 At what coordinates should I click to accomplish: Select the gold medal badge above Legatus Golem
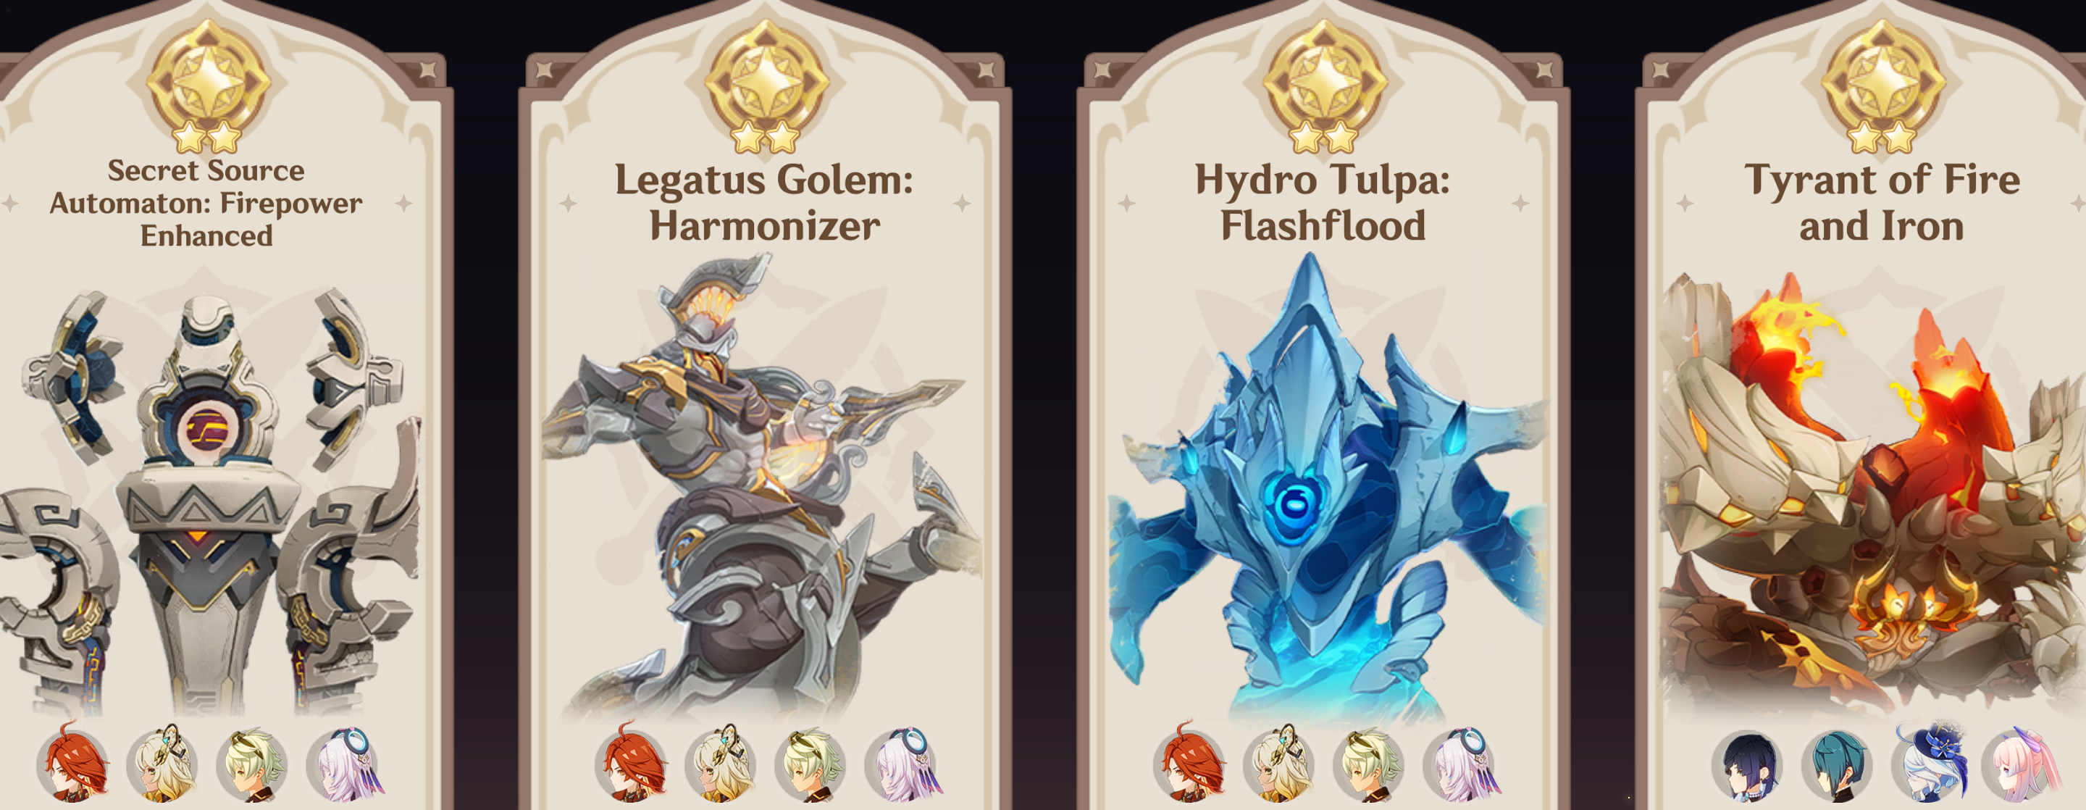click(766, 85)
